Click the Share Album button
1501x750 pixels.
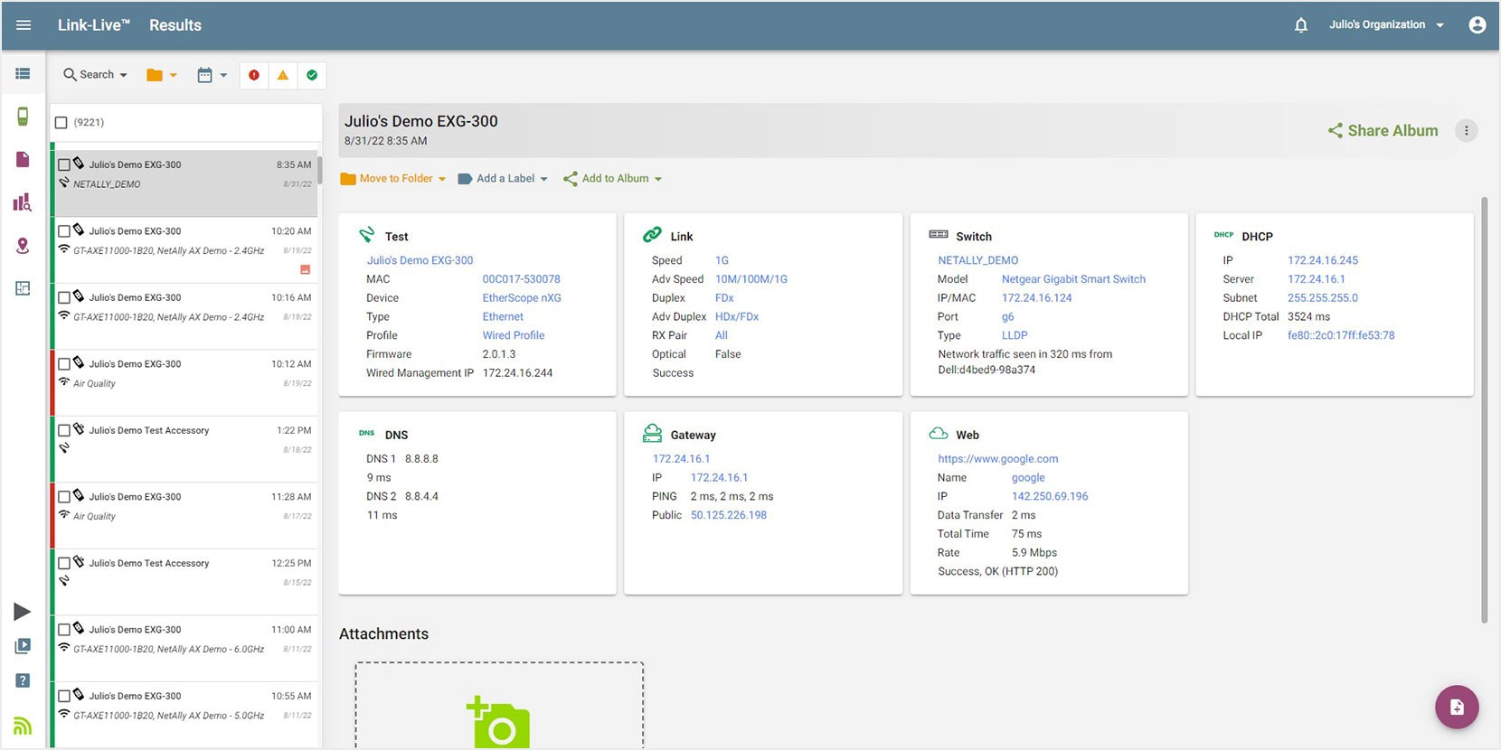[x=1383, y=131]
